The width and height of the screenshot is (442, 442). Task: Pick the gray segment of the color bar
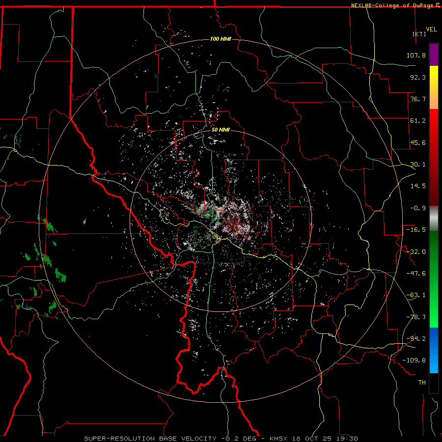434,219
